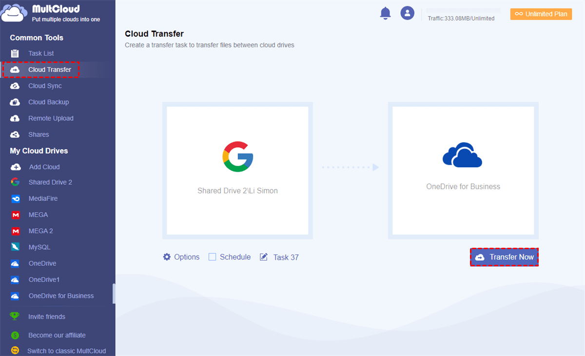Click the Shared Drive 2 Google icon
The height and width of the screenshot is (356, 585).
(15, 182)
